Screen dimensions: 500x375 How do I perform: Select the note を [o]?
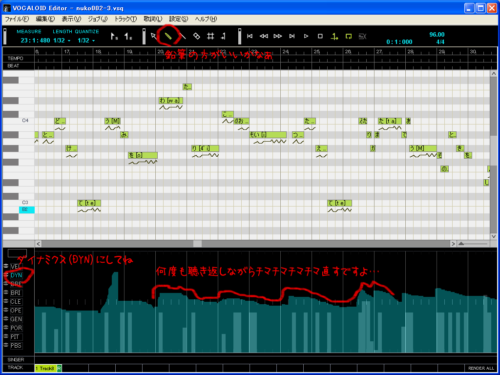143,155
